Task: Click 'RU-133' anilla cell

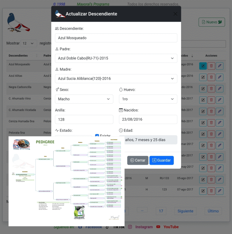Action: pos(164,178)
